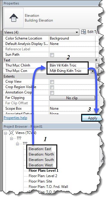Open Thư Mục Con dropdown arrow
This screenshot has height=202, width=111.
(92, 71)
